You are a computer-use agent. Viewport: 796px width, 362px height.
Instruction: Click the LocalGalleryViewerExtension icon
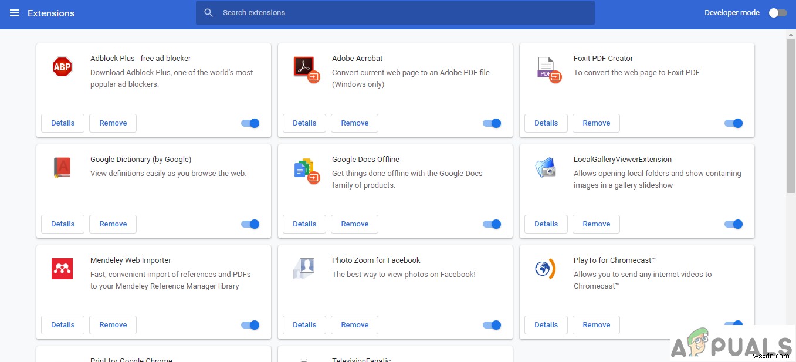tap(546, 168)
